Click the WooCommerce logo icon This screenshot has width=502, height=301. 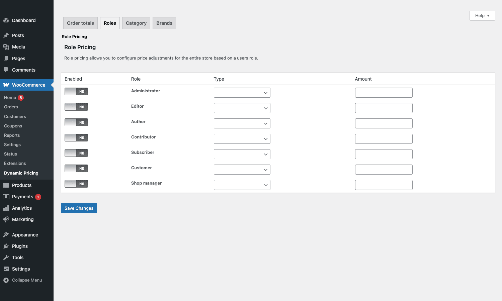6,85
